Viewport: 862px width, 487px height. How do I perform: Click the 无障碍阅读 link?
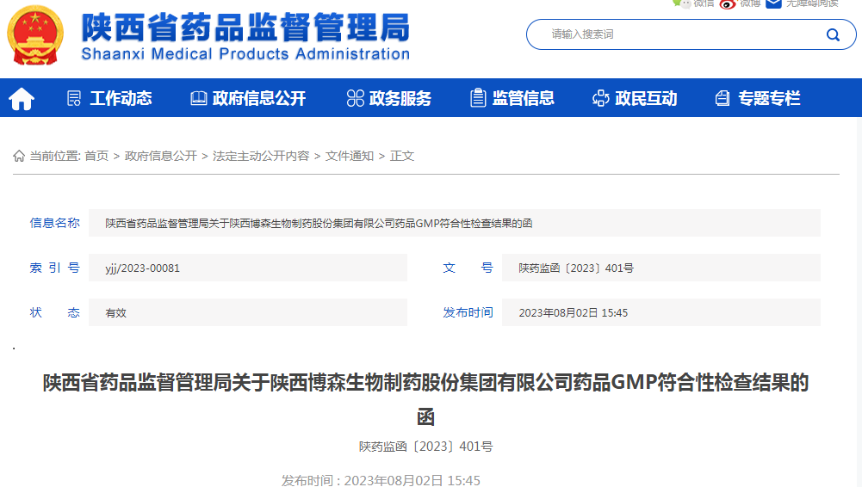pos(812,3)
